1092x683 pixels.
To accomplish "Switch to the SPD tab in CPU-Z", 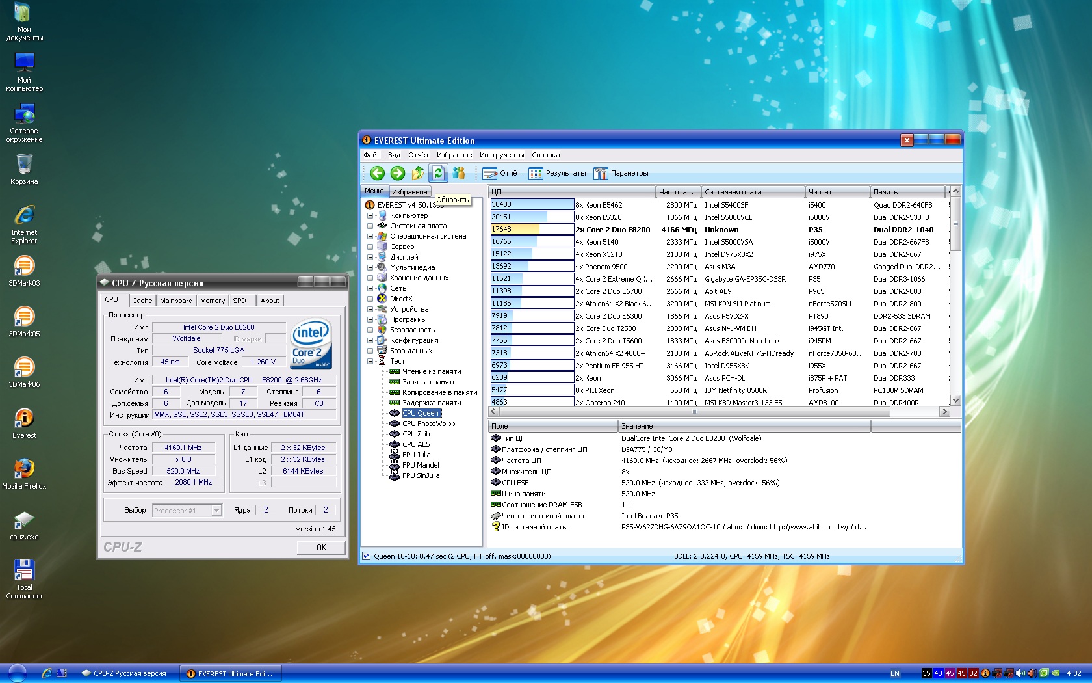I will [x=240, y=301].
